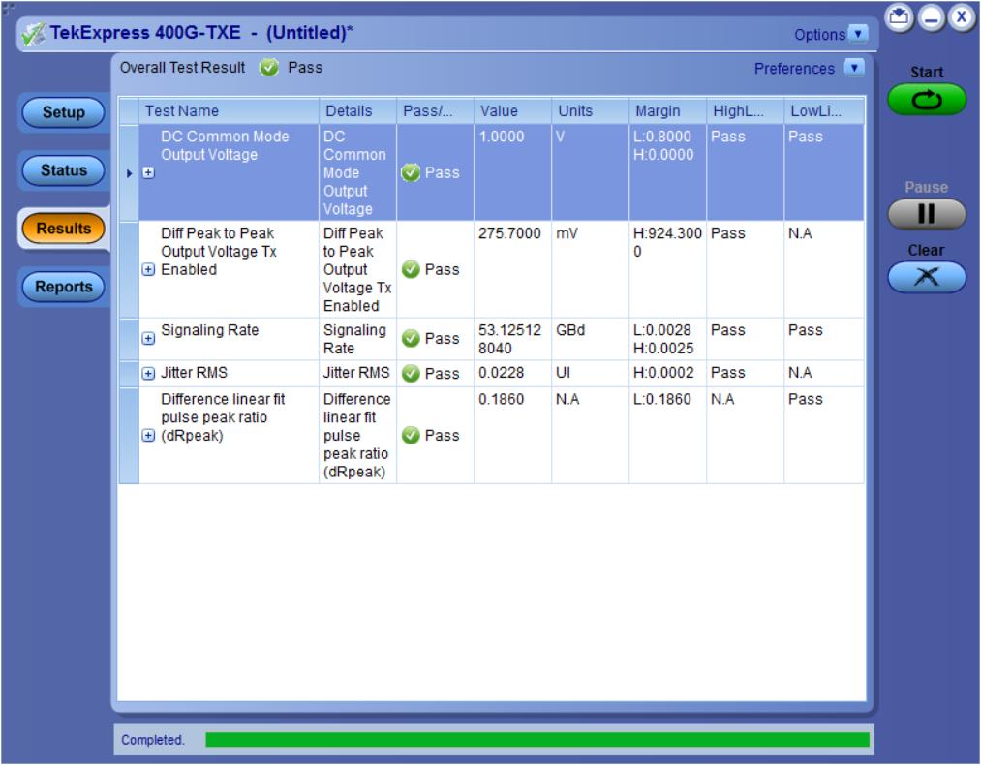Screen dimensions: 981x765
Task: Click the Signaling Rate pass checkmark icon
Action: [x=411, y=339]
